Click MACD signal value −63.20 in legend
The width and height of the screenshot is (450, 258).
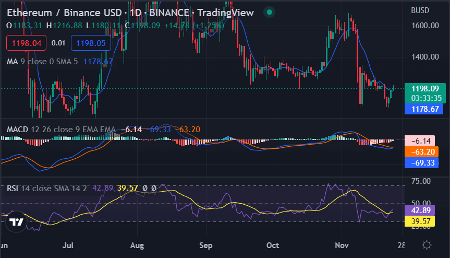click(188, 130)
